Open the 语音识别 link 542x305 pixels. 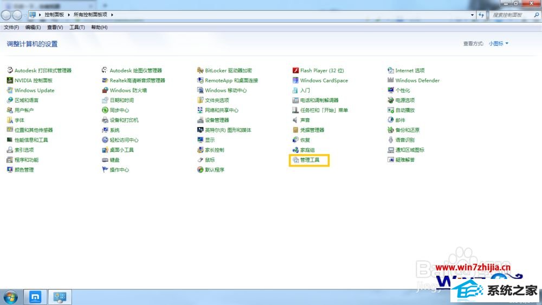[405, 140]
